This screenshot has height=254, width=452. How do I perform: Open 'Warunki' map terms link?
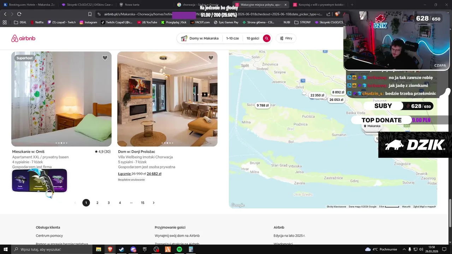pyautogui.click(x=406, y=207)
